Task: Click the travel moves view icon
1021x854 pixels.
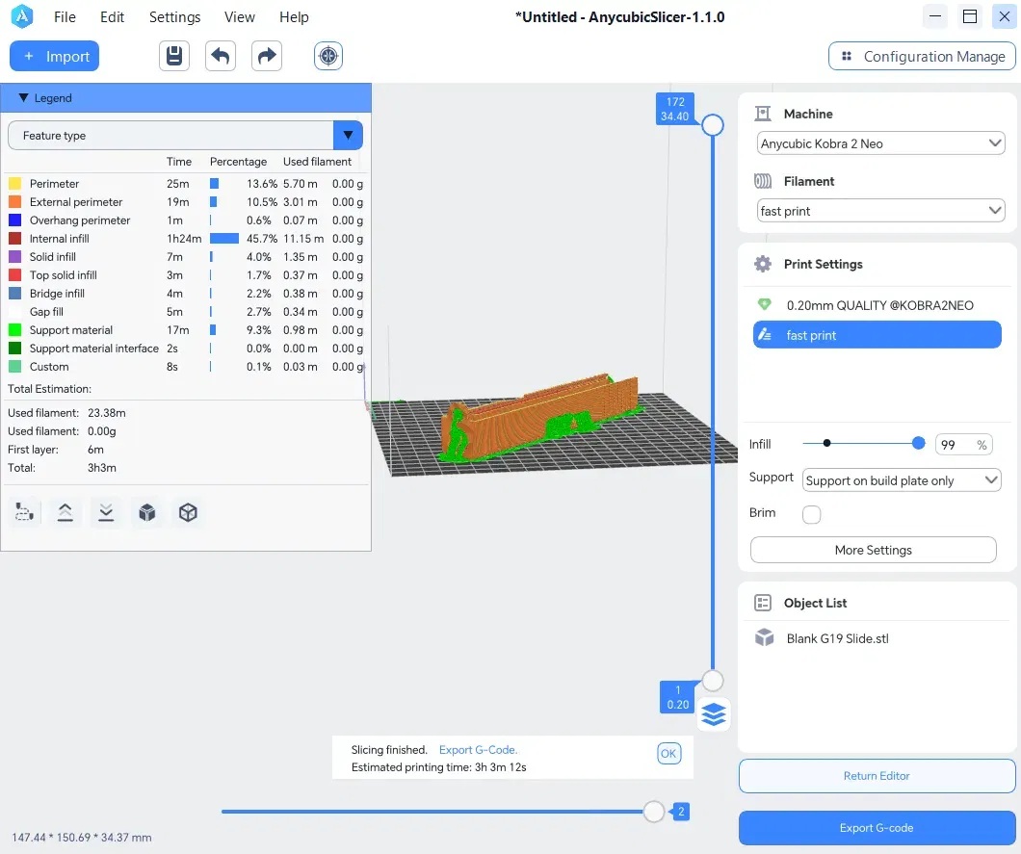Action: click(x=24, y=512)
